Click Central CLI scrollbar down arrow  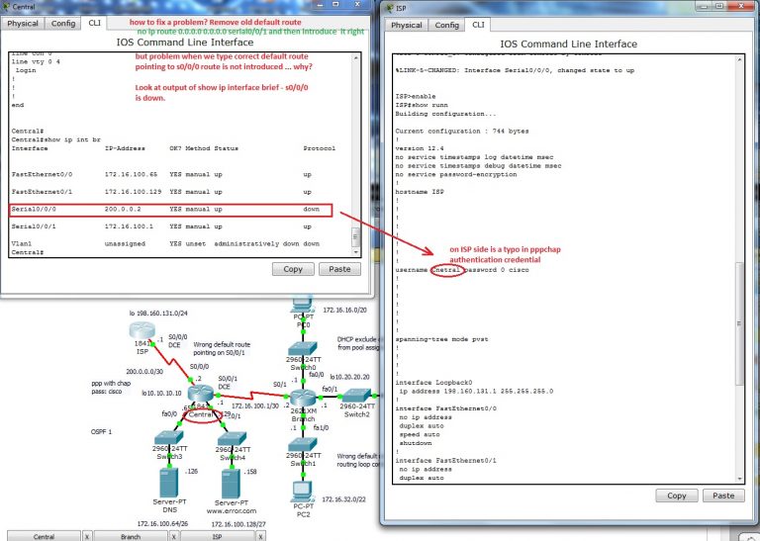pyautogui.click(x=356, y=252)
